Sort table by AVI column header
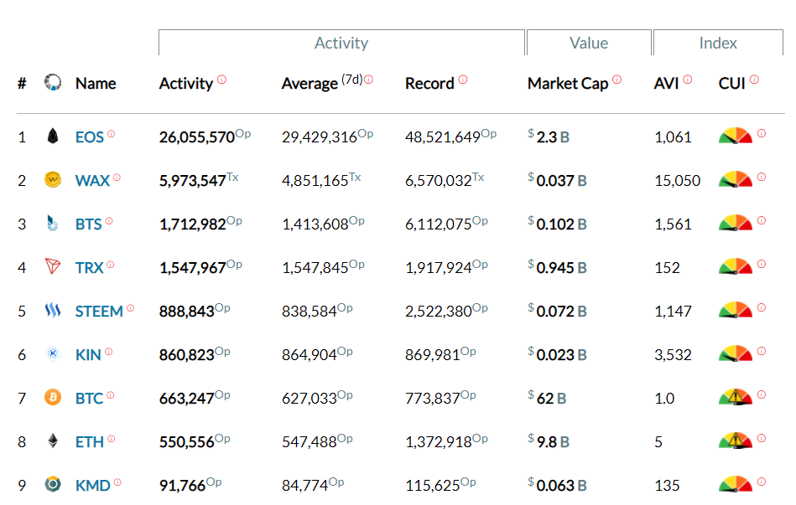 click(666, 83)
